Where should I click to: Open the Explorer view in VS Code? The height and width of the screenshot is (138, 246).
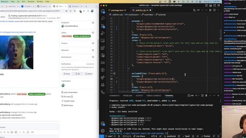click(103, 11)
